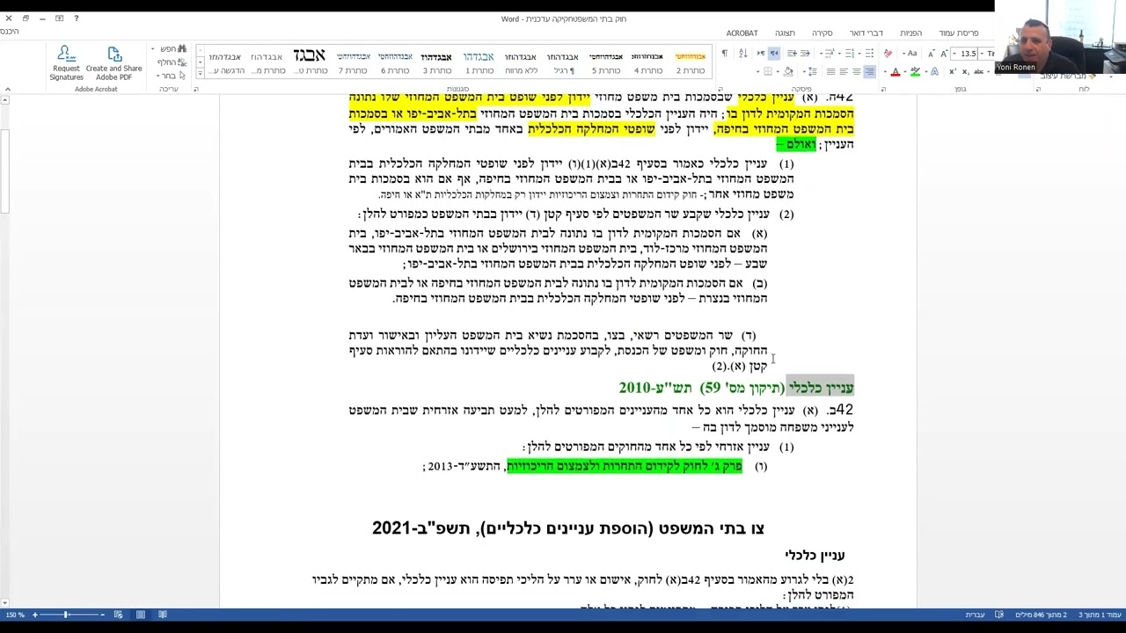The image size is (1126, 633).
Task: Open the numbering list dropdown
Action: pos(839,54)
